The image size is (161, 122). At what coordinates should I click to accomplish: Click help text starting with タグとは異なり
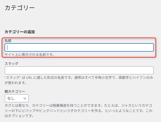pyautogui.click(x=79, y=105)
